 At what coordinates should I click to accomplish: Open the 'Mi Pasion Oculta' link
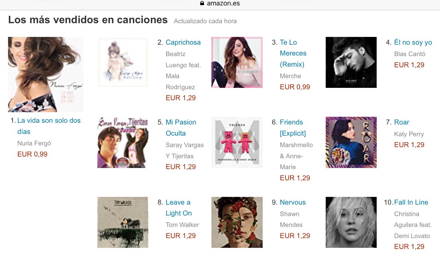[x=181, y=128]
